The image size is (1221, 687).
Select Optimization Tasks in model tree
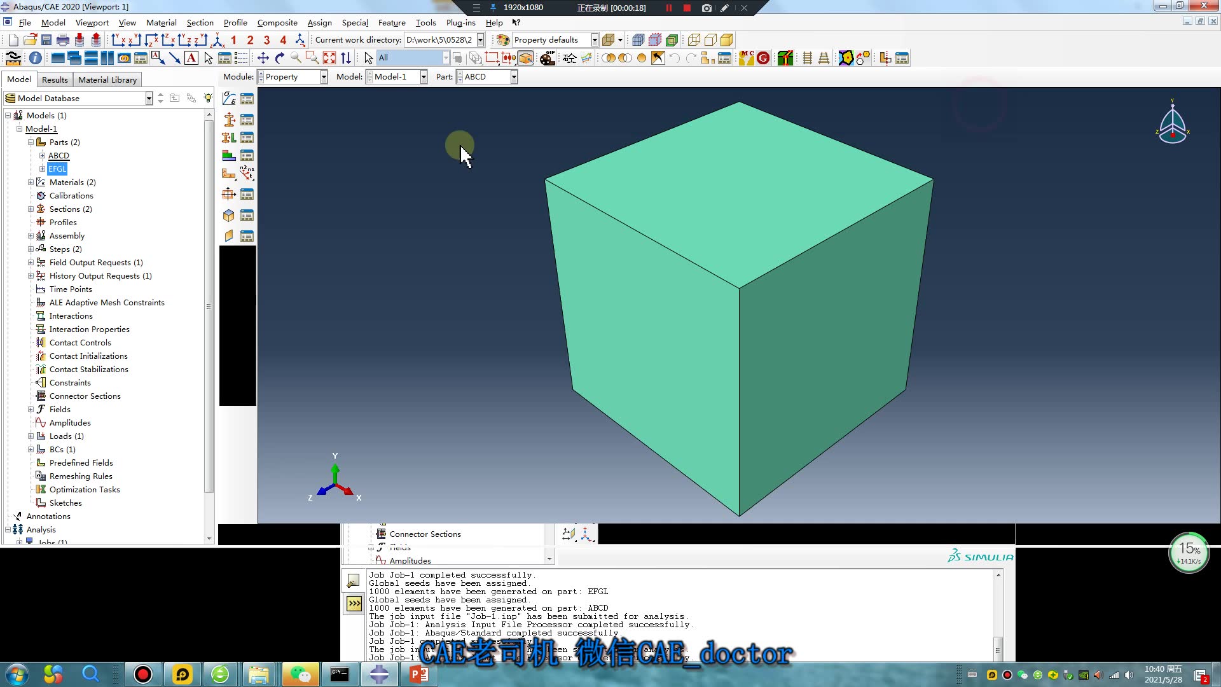pyautogui.click(x=85, y=489)
